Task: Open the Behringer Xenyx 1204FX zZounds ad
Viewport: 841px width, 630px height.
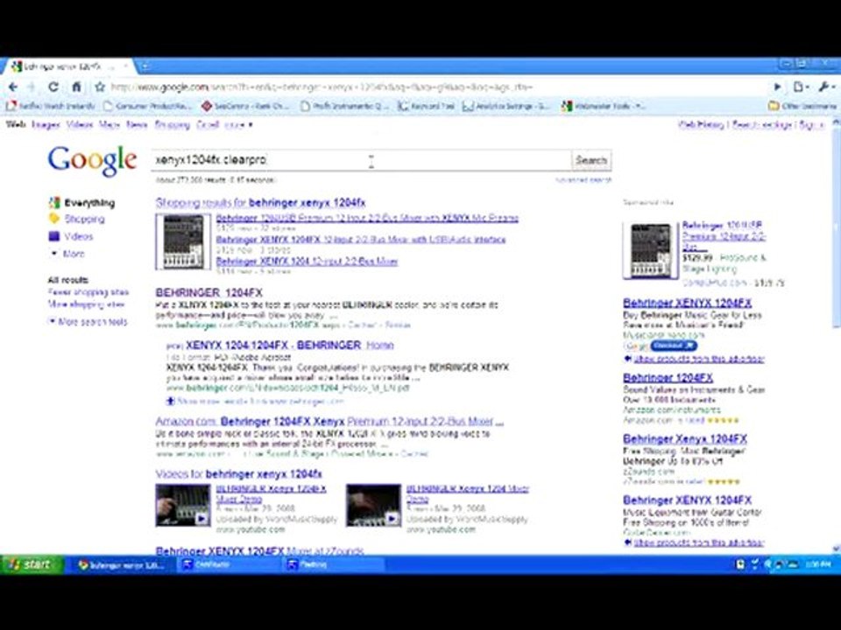Action: pyautogui.click(x=685, y=439)
